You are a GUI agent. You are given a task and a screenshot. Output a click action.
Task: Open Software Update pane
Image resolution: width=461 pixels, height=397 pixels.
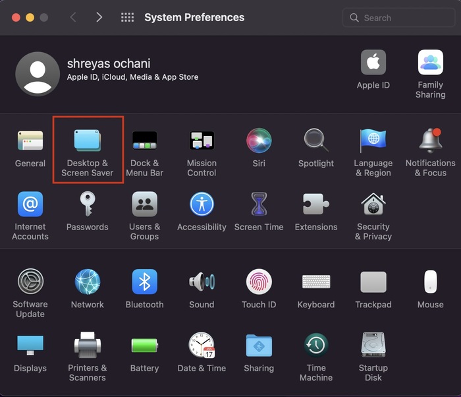point(30,282)
